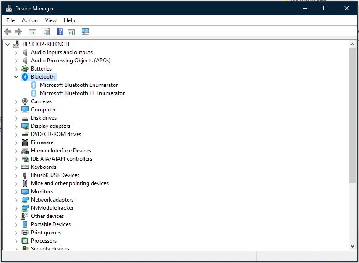
Task: Select the Keyboards icon
Action: click(x=25, y=167)
